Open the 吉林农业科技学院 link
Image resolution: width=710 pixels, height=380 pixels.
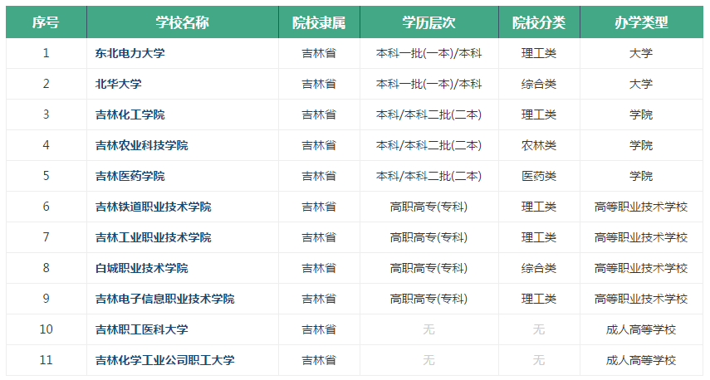142,146
